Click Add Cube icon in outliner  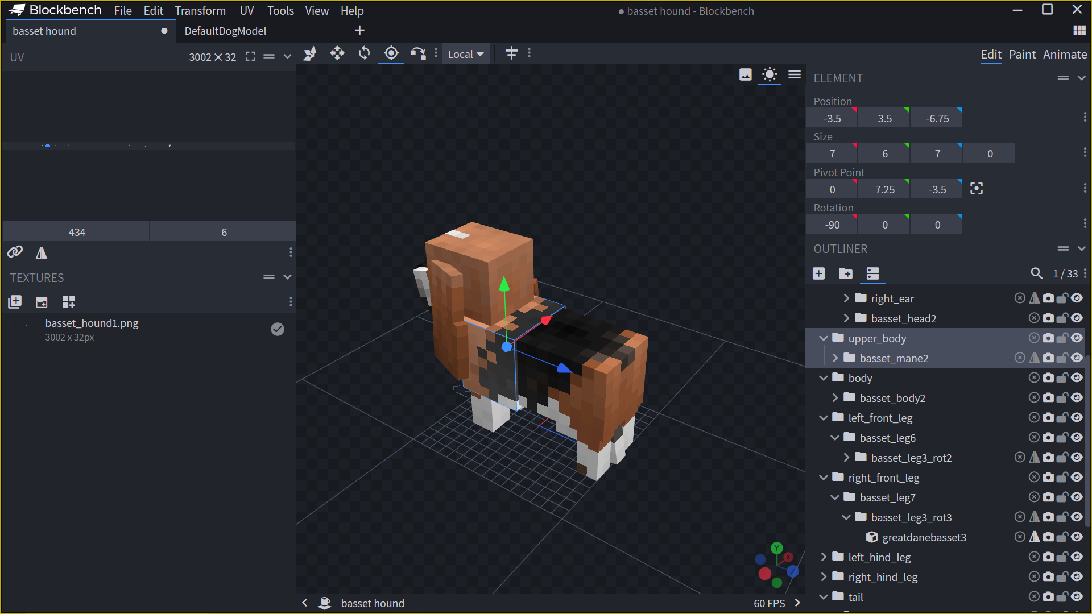click(819, 273)
